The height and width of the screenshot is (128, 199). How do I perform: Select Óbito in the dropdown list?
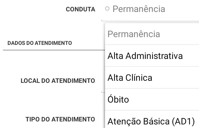152,99
